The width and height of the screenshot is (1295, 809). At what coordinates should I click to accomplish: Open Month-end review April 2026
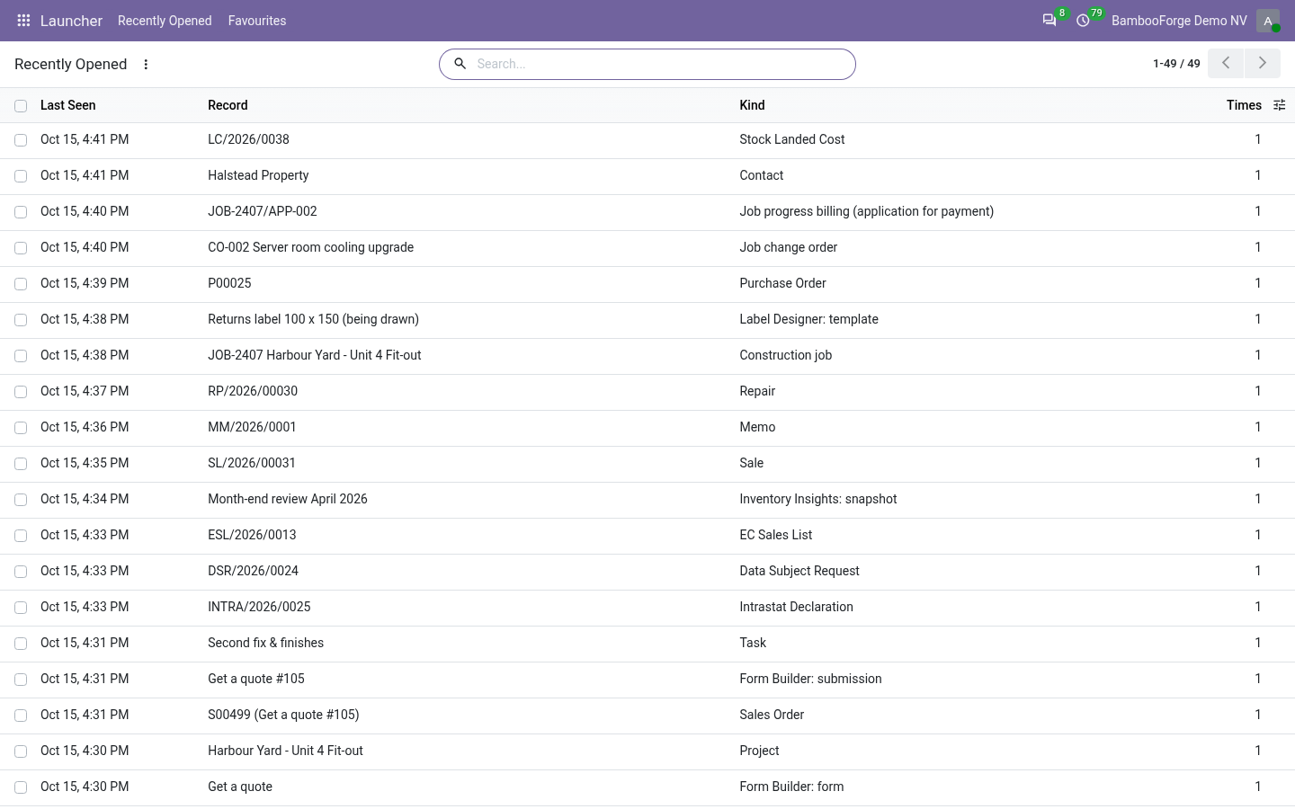[288, 499]
